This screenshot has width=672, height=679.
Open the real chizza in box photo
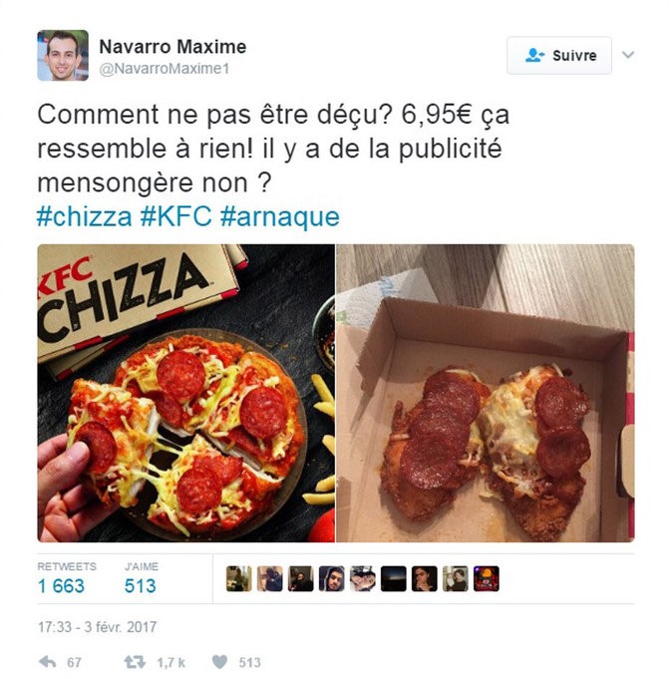click(x=486, y=393)
